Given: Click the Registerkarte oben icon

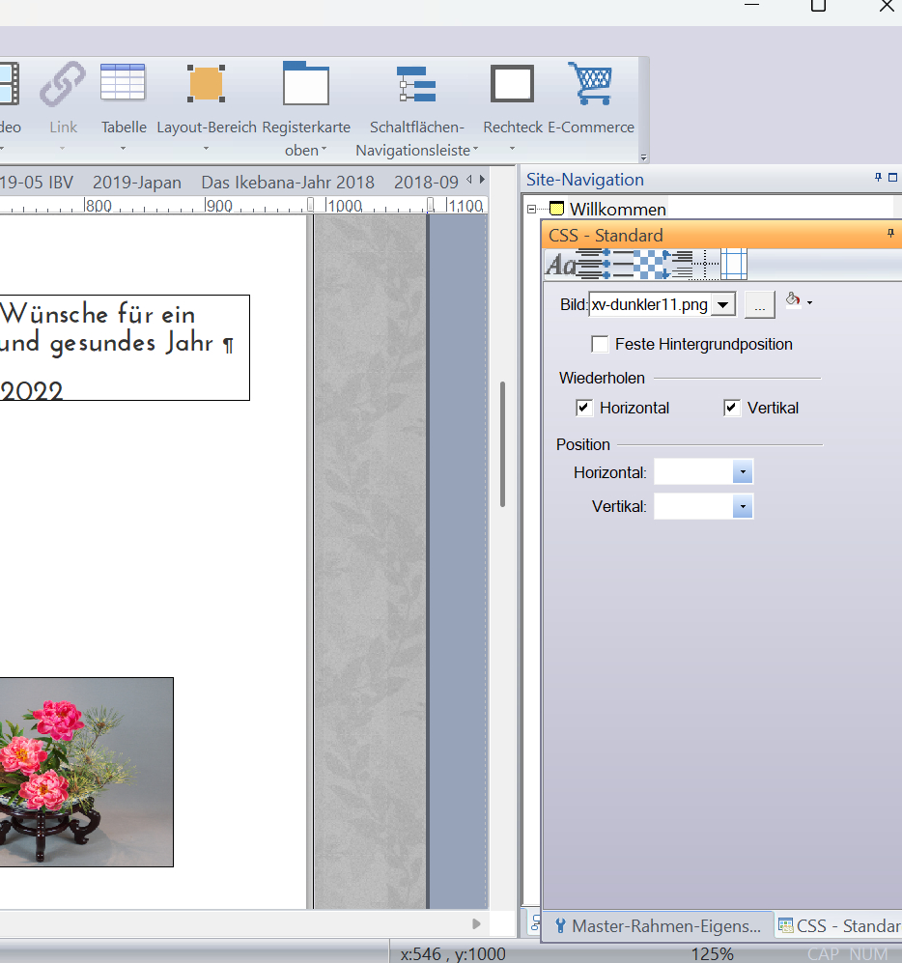Looking at the screenshot, I should click(305, 84).
